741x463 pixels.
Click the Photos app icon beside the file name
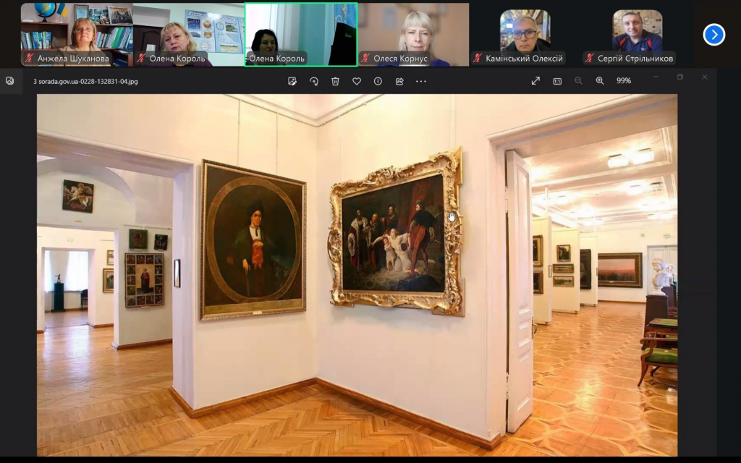pos(10,81)
